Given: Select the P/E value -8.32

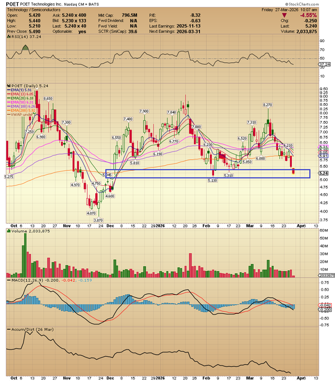Looking at the screenshot, I should (195, 15).
